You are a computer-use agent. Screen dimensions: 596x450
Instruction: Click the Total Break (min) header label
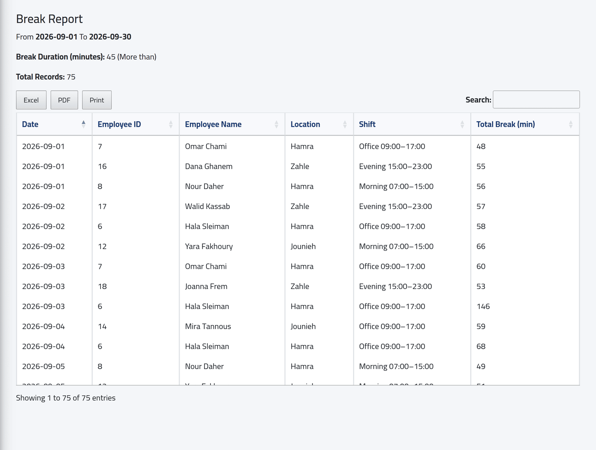[505, 124]
